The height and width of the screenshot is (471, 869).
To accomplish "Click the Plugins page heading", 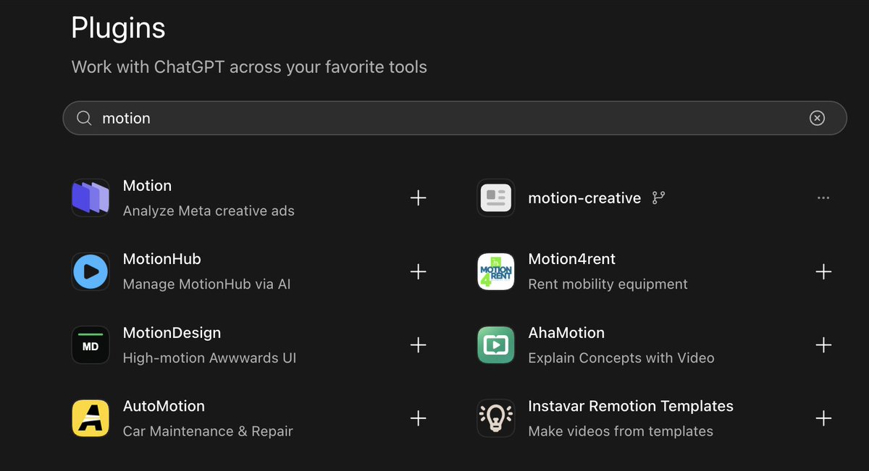I will (x=118, y=29).
